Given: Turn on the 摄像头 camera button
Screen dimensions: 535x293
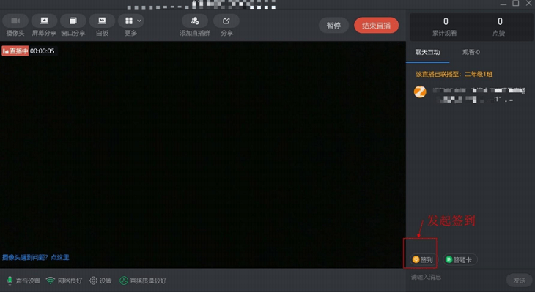Looking at the screenshot, I should click(x=15, y=21).
